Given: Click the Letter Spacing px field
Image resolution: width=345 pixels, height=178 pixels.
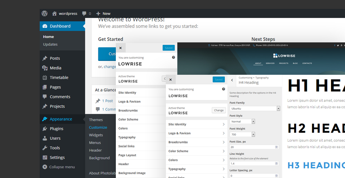Looking at the screenshot, I should 254,176.
